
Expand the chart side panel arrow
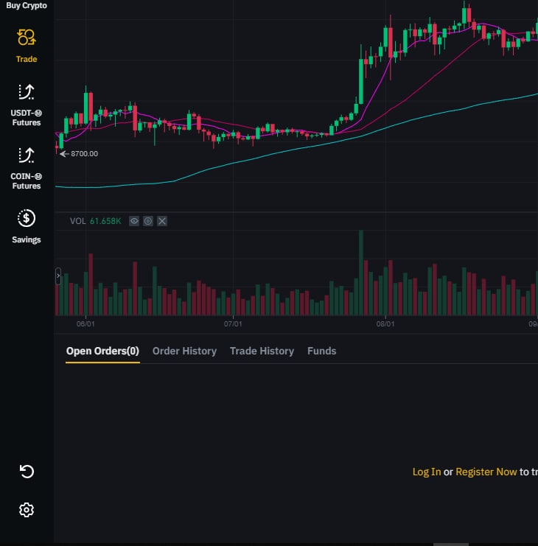click(x=58, y=276)
